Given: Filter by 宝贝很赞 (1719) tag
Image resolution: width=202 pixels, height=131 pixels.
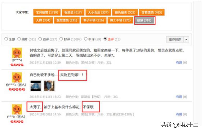Looking at the screenshot, I should click(x=47, y=13).
